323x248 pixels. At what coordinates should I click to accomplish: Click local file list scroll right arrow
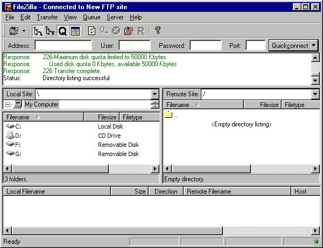tap(155, 169)
